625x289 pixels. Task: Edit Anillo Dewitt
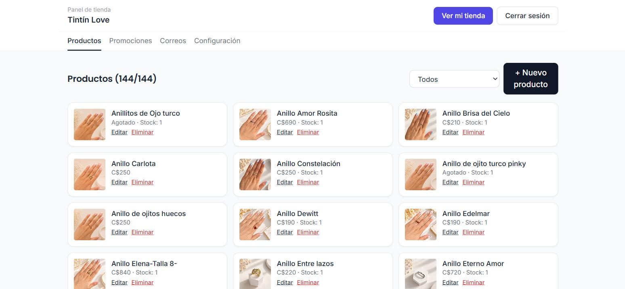pos(285,232)
